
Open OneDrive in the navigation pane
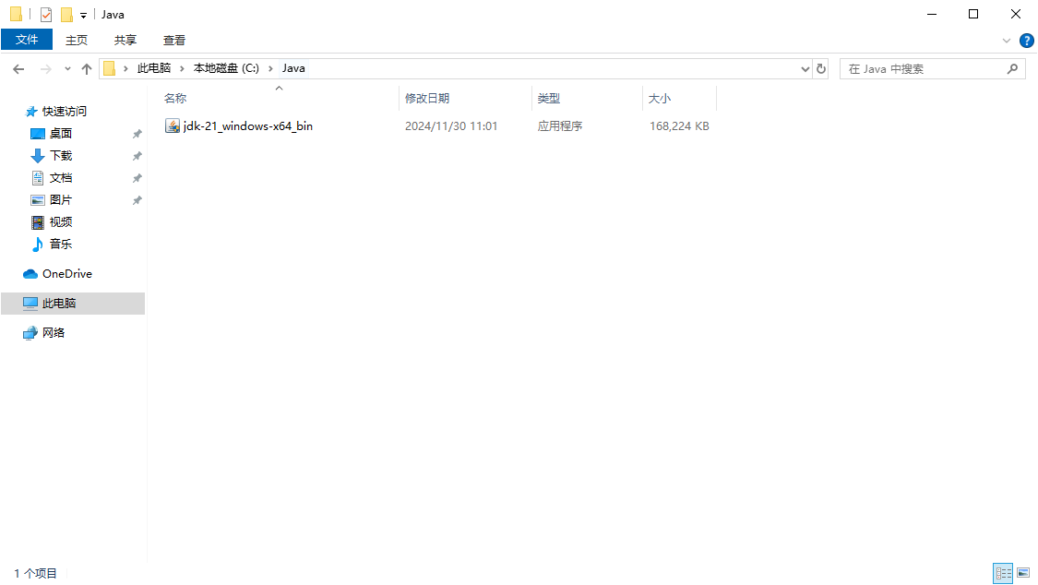(66, 273)
